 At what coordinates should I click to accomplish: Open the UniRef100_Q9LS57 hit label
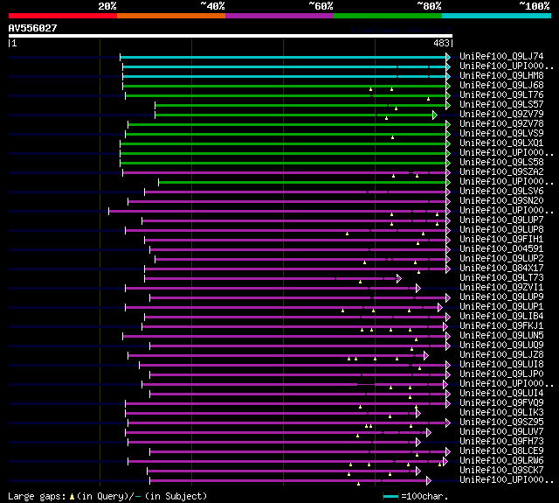click(x=501, y=105)
